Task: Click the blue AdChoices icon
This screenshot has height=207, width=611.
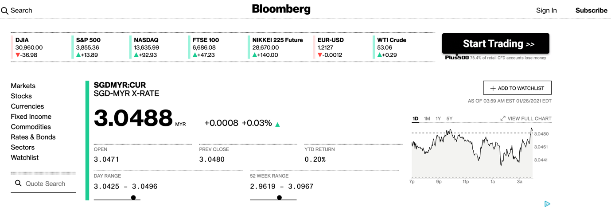Action: click(x=547, y=203)
